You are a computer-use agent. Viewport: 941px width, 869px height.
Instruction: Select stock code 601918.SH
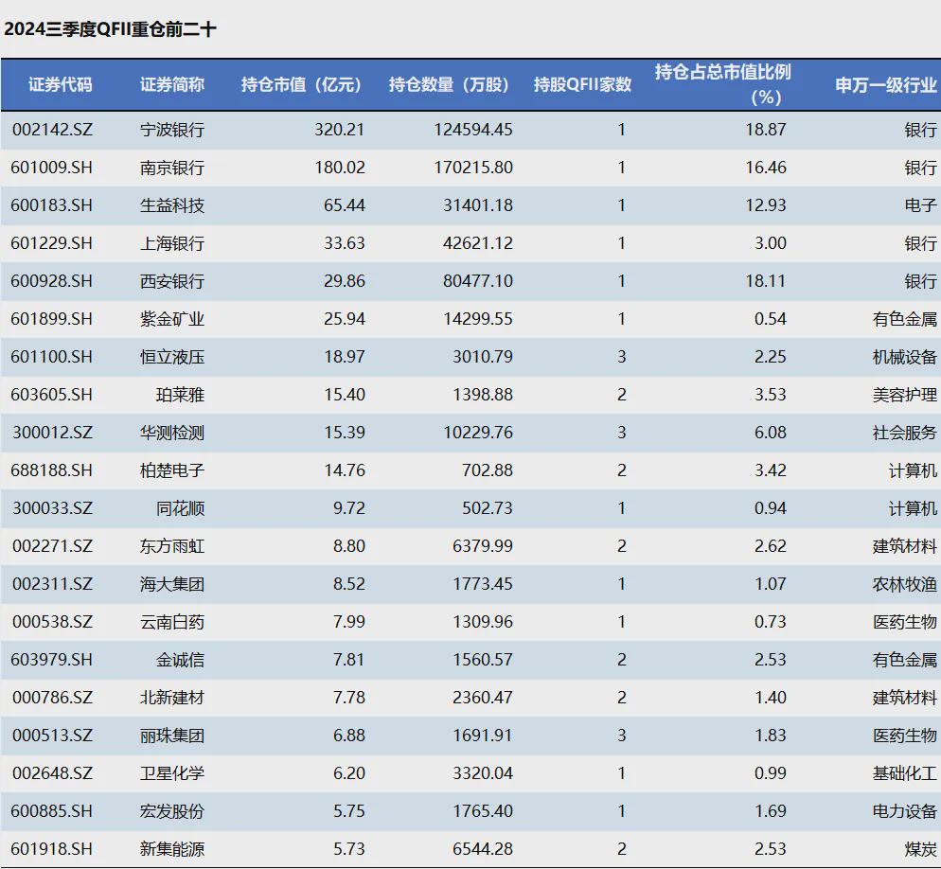[x=52, y=848]
